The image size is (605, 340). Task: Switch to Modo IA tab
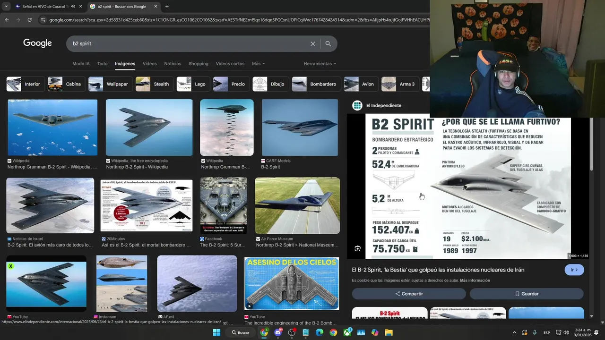click(81, 64)
